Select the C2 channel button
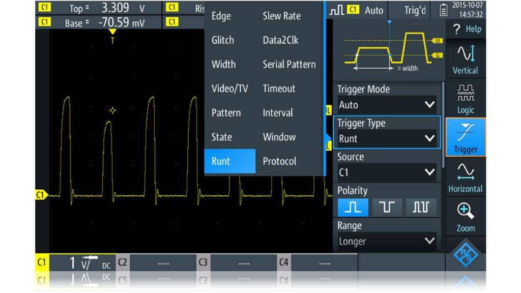The height and width of the screenshot is (293, 521). (x=123, y=262)
